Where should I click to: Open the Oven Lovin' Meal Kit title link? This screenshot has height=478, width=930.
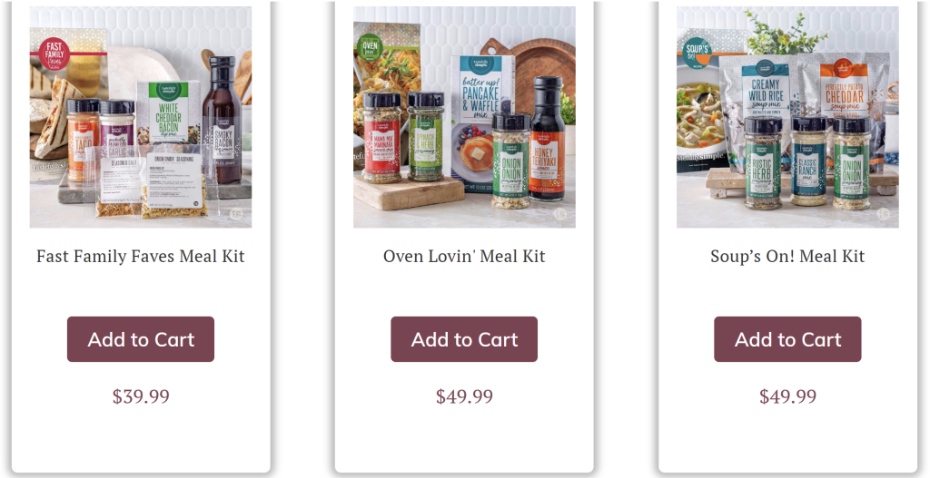point(464,257)
